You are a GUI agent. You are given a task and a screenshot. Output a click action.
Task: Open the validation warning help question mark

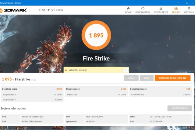(126, 70)
